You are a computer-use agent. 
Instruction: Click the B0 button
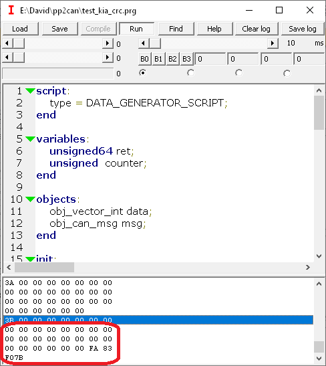click(x=144, y=59)
